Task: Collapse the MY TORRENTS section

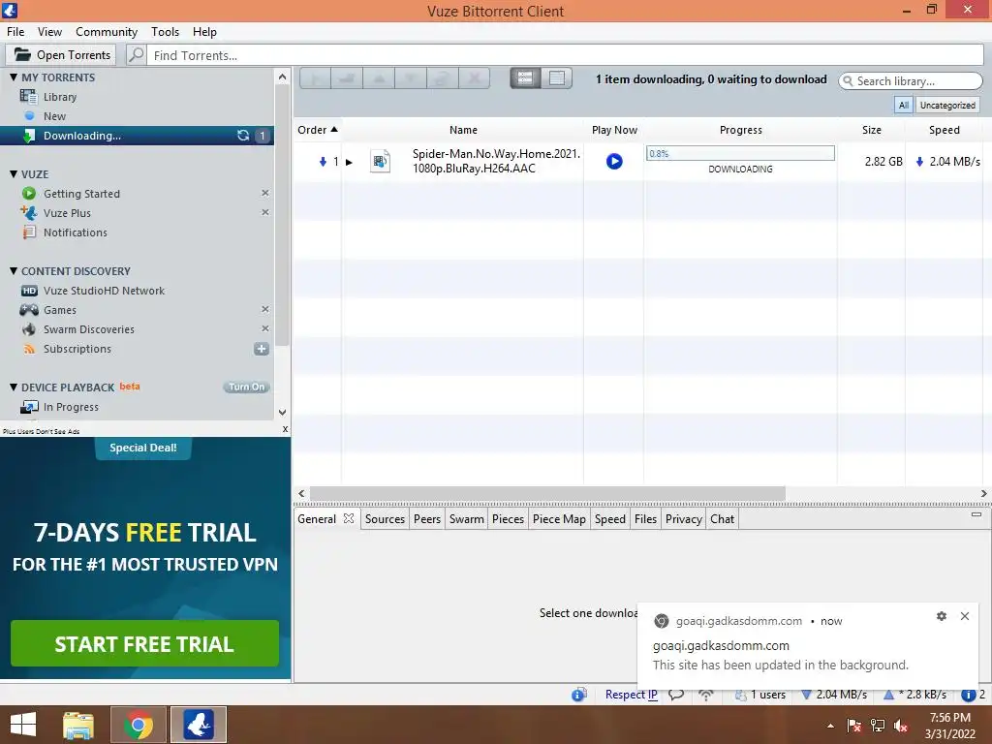Action: (14, 77)
